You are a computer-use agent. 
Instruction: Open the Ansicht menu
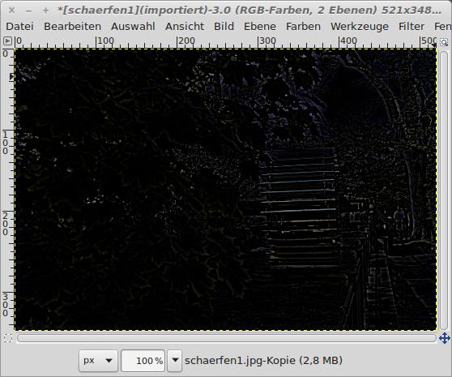(185, 27)
